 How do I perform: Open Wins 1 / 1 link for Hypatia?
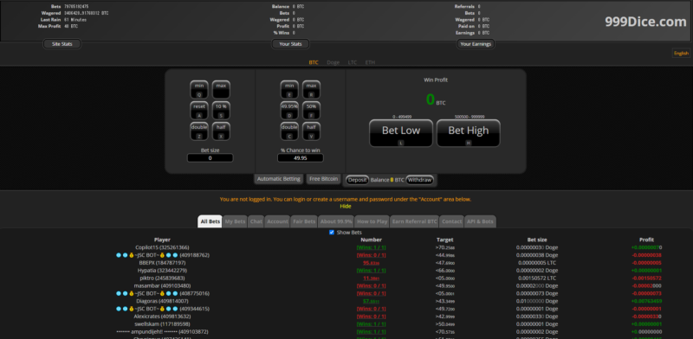pyautogui.click(x=371, y=270)
